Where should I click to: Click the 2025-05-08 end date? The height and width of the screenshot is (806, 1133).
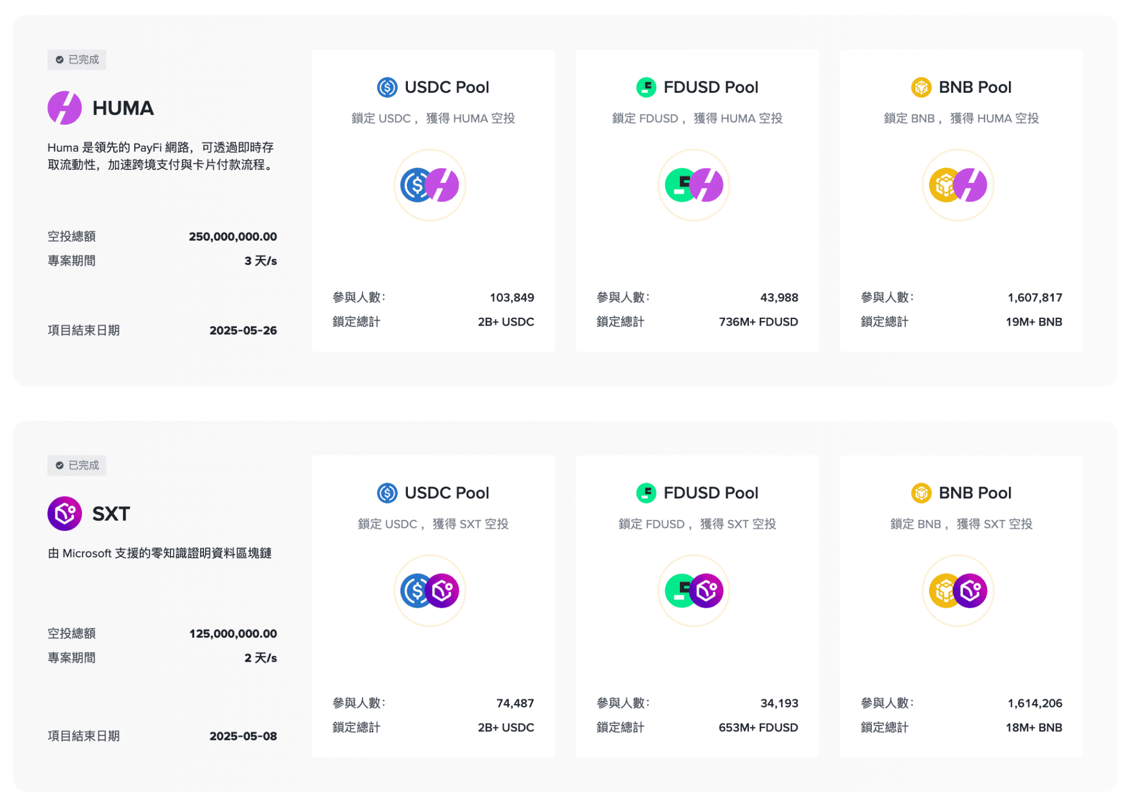tap(243, 736)
